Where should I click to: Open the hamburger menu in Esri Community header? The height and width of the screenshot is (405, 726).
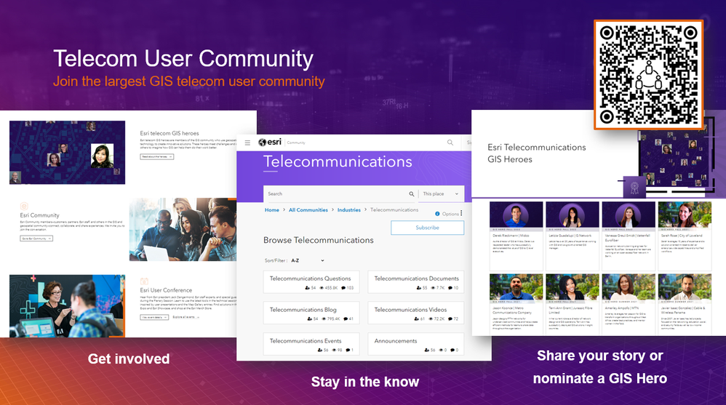click(248, 143)
